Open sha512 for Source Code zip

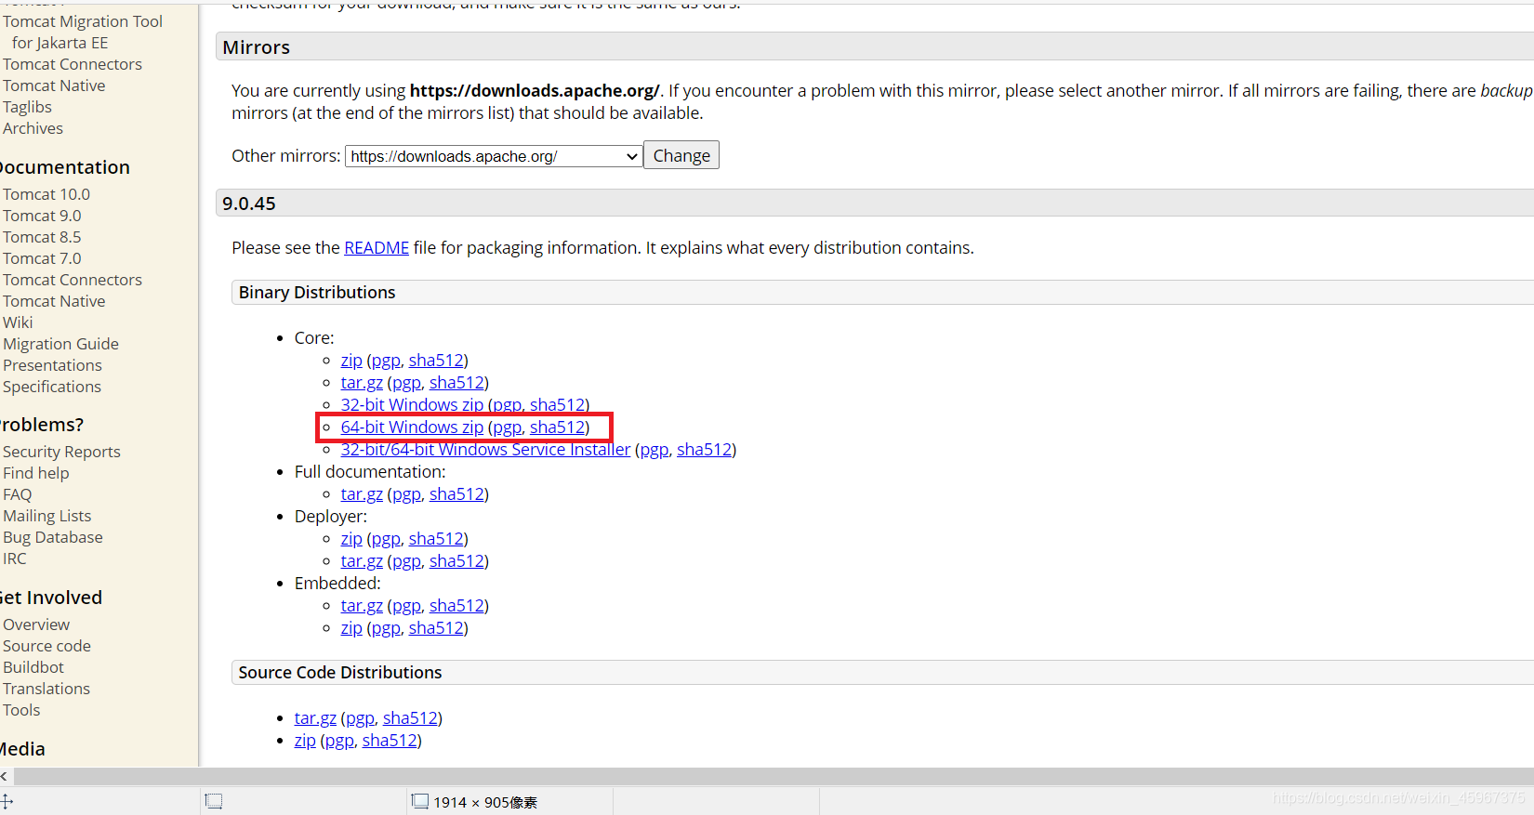coord(390,741)
